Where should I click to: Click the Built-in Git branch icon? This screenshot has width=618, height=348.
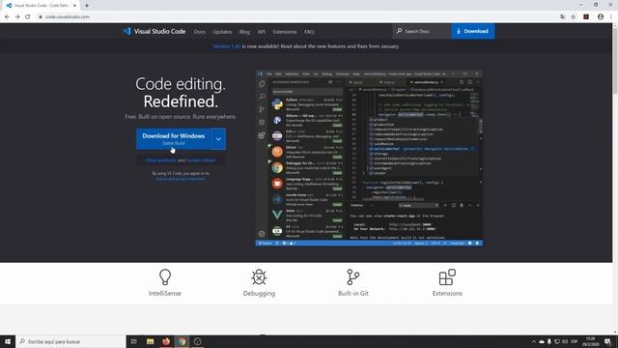pyautogui.click(x=353, y=277)
